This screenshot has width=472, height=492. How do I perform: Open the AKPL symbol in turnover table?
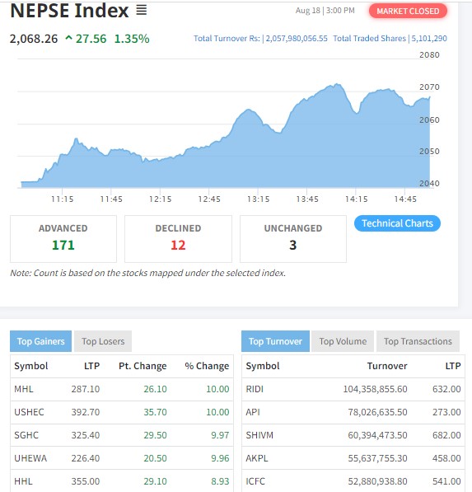coord(257,458)
